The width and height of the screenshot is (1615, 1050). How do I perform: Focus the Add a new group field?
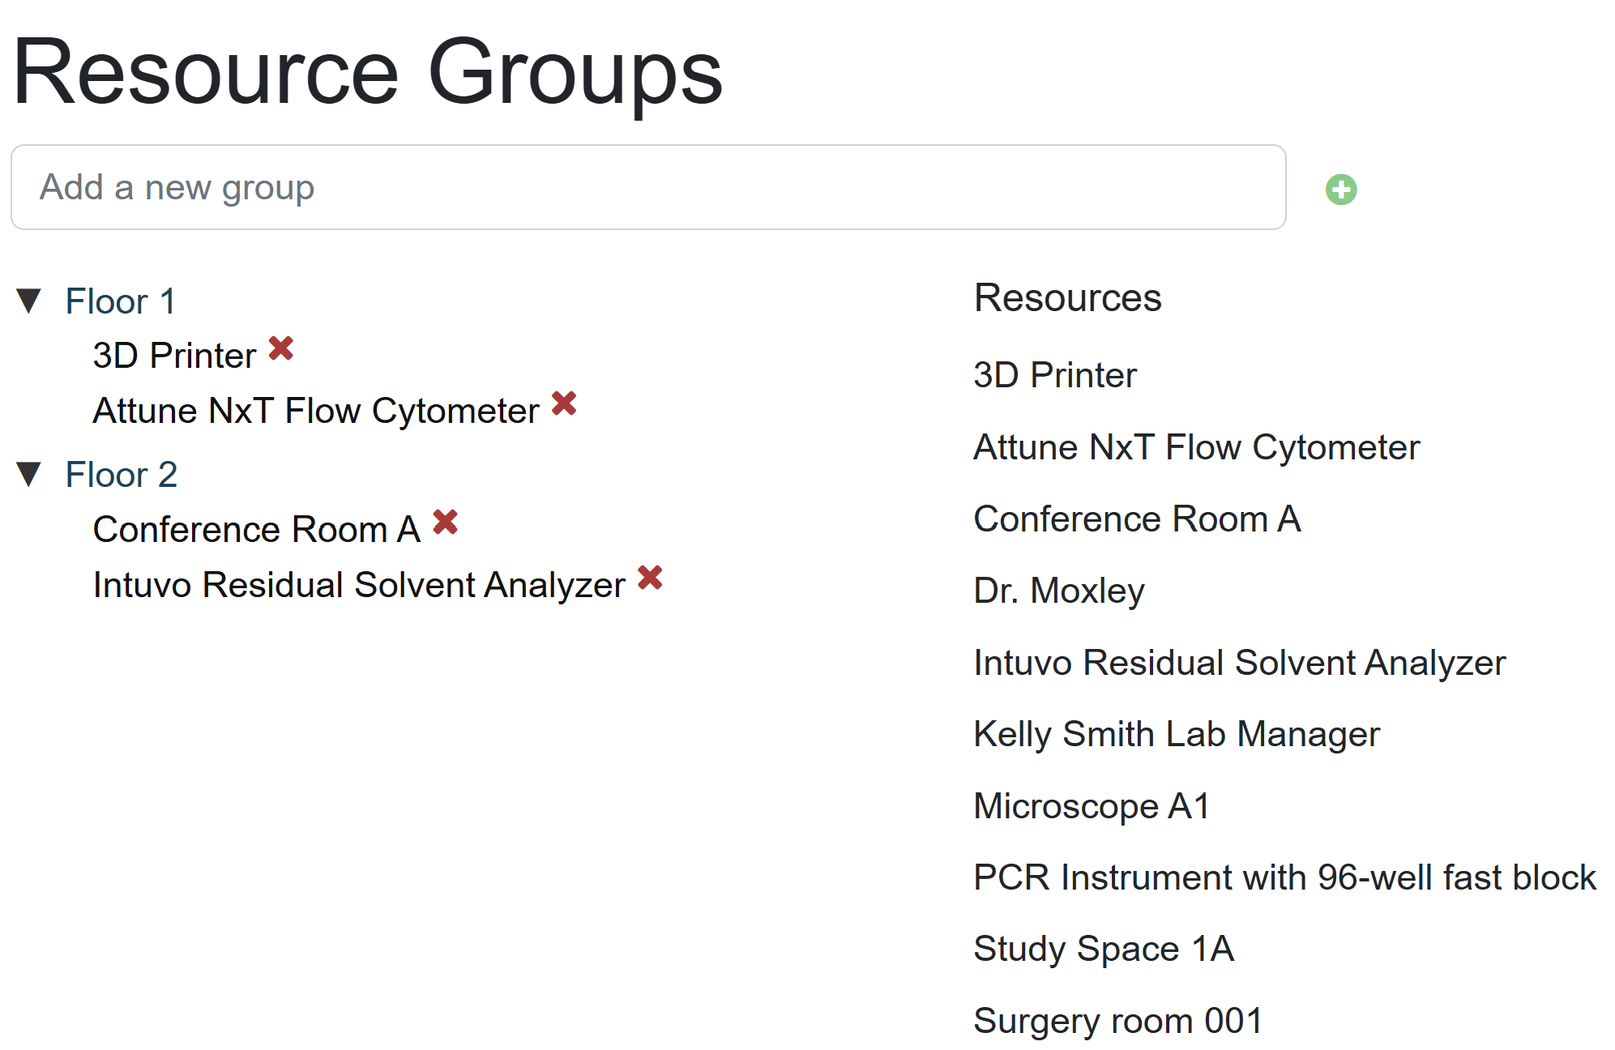tap(648, 187)
